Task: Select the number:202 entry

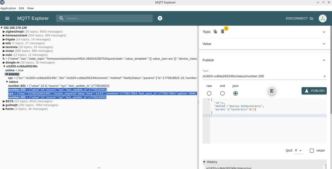Action: pyautogui.click(x=57, y=97)
